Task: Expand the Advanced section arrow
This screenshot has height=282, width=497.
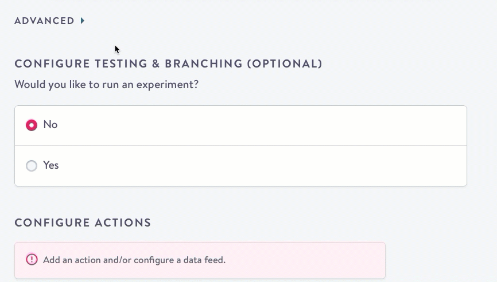Action: coord(83,21)
